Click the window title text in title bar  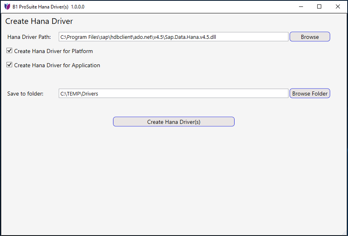[x=48, y=7]
